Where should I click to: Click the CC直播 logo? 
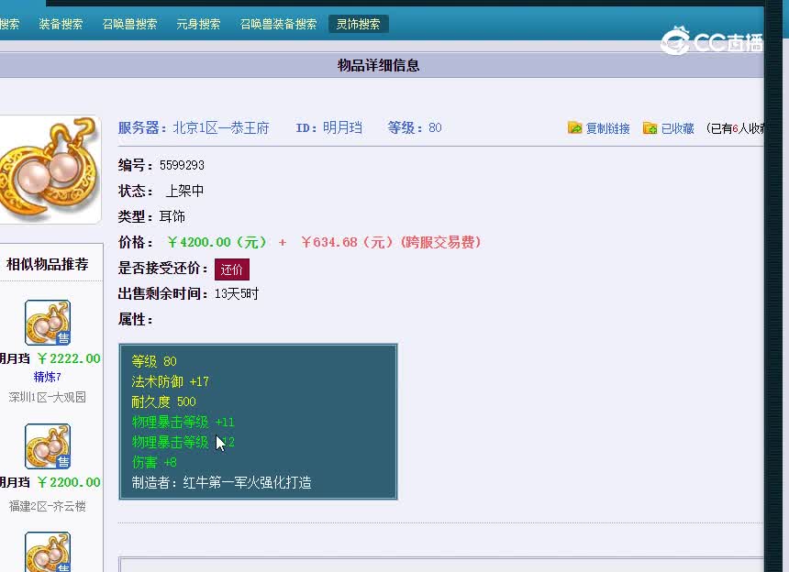tap(712, 41)
